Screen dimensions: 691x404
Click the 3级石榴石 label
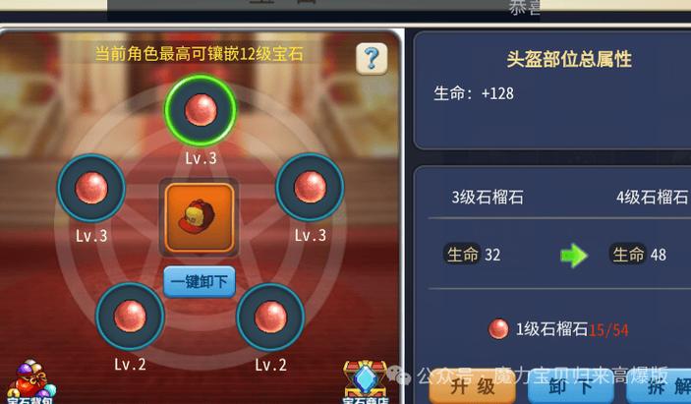click(488, 197)
